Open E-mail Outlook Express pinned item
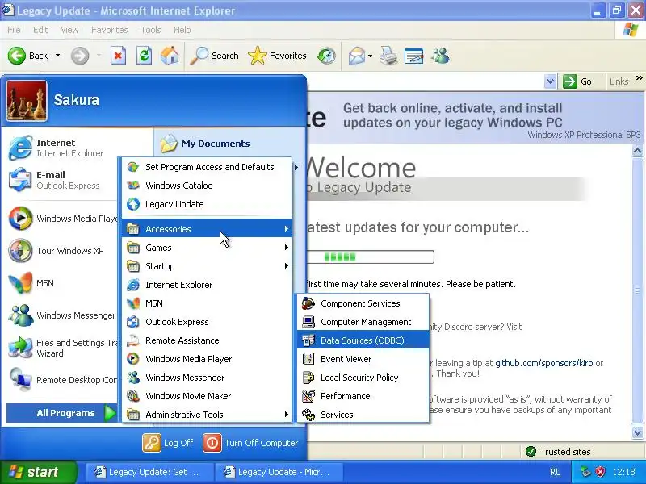This screenshot has height=484, width=646. pos(62,180)
